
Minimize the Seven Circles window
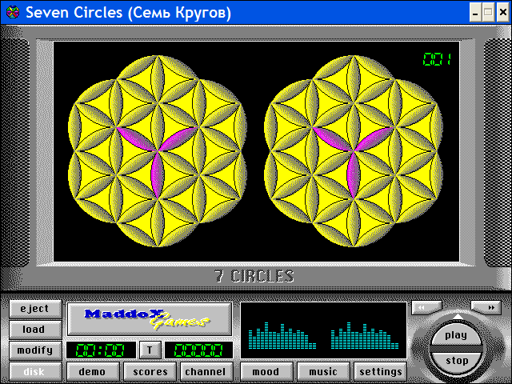tap(475, 13)
